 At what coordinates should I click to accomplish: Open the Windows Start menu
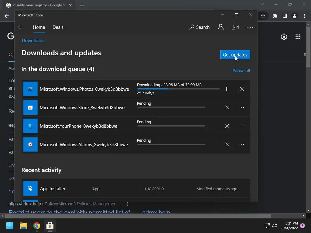click(10, 226)
